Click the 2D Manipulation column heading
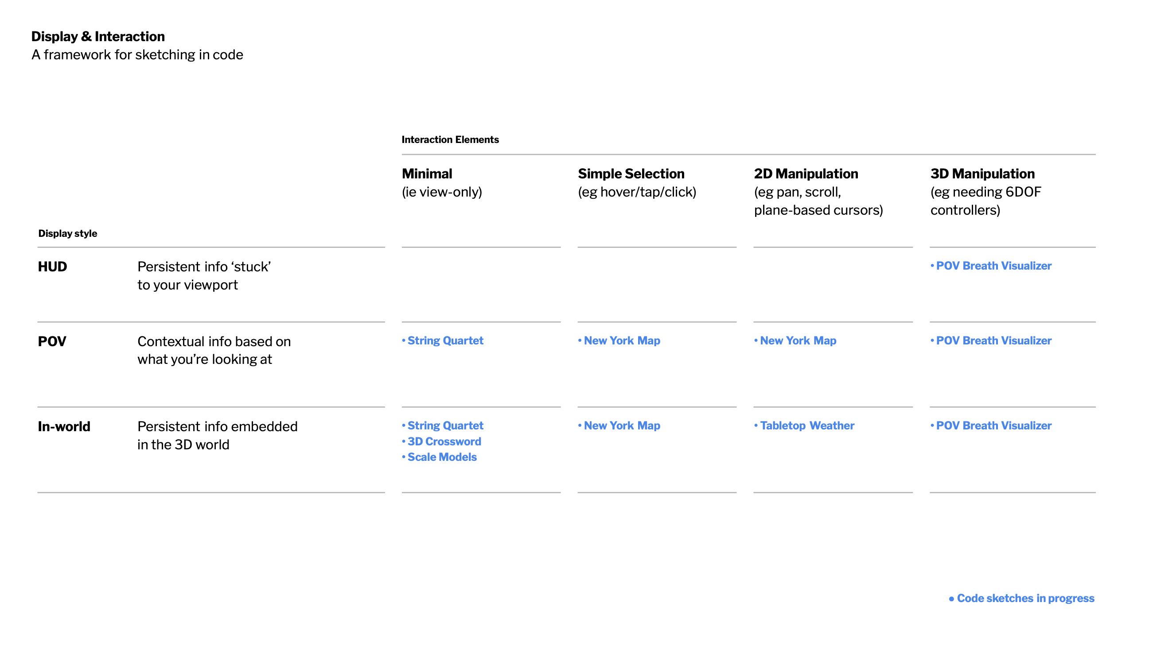This screenshot has width=1153, height=649. [x=806, y=174]
